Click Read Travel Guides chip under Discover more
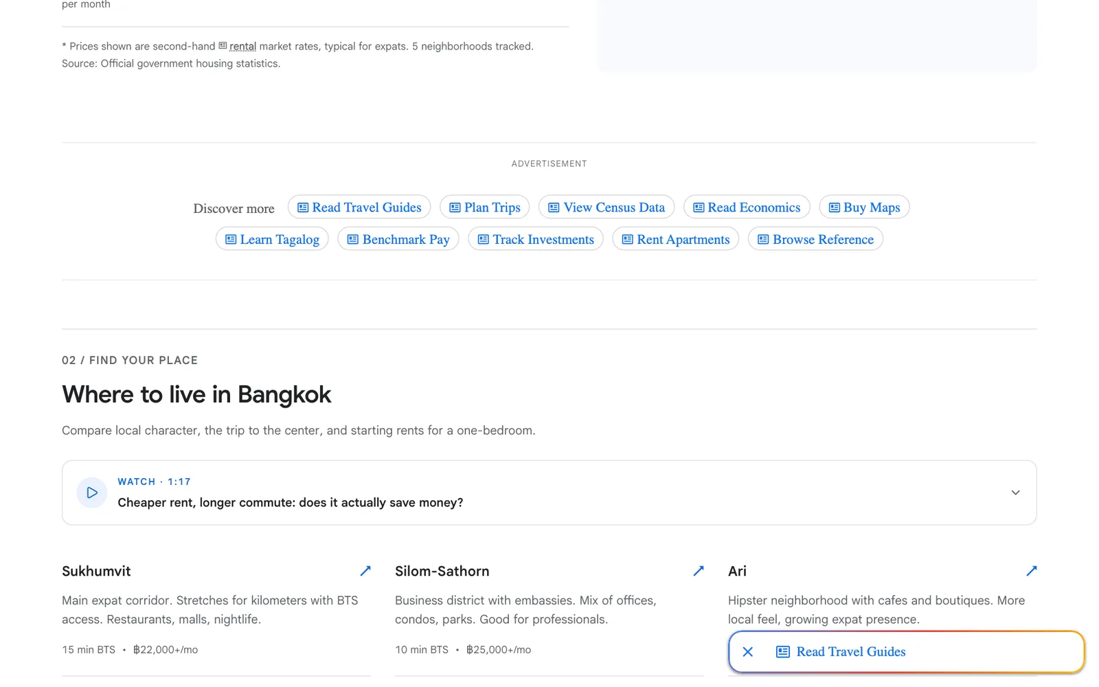The width and height of the screenshot is (1099, 687). (x=359, y=207)
